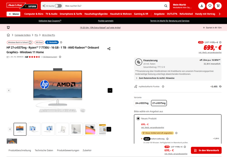
Task: Go to home via breadcrumb house icon
Action: [x=8, y=35]
